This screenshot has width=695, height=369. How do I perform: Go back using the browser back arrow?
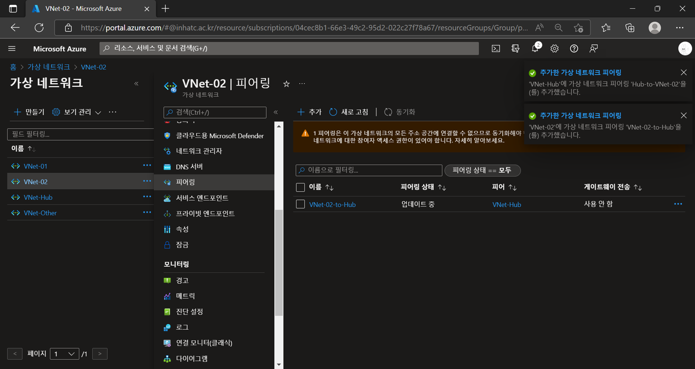coord(15,28)
